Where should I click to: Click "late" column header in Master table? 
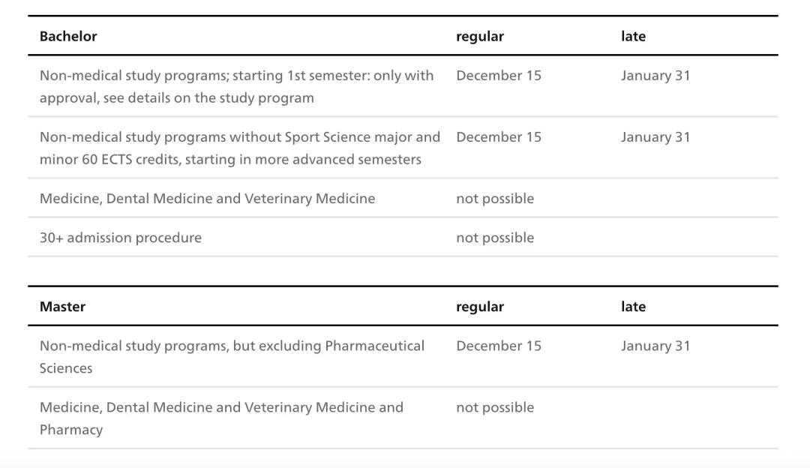click(633, 306)
